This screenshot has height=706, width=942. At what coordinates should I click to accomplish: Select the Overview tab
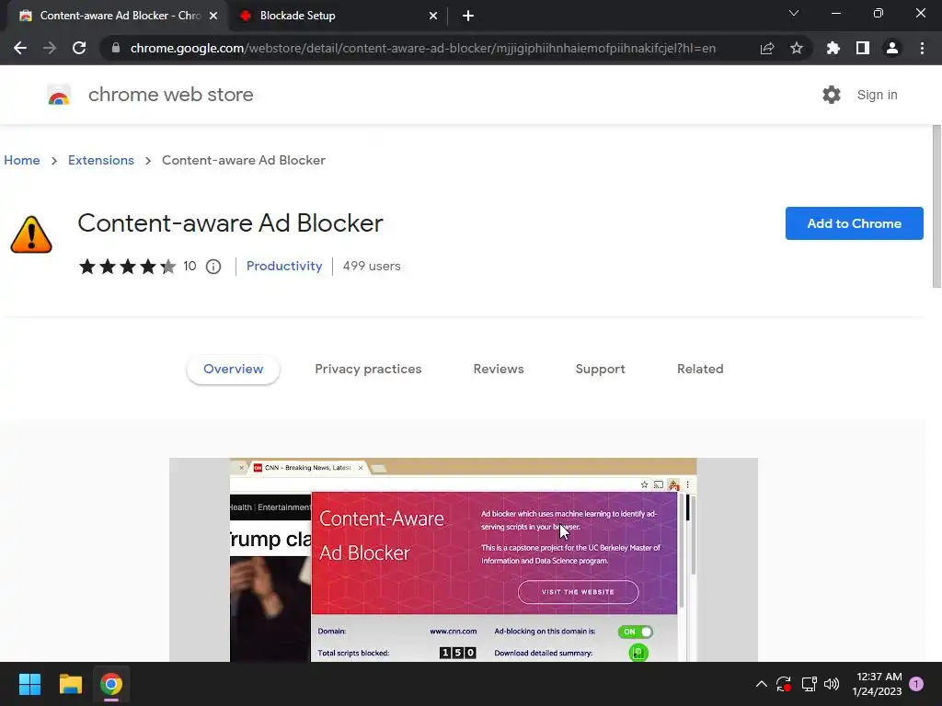click(x=233, y=370)
